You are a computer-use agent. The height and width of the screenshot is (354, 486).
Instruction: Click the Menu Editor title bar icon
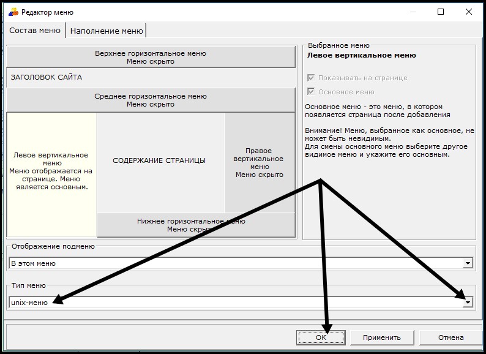(13, 12)
